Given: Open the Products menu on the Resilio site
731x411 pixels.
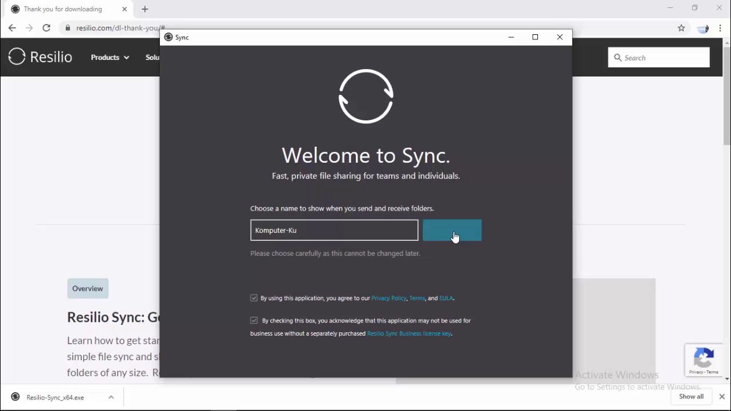Looking at the screenshot, I should point(110,57).
